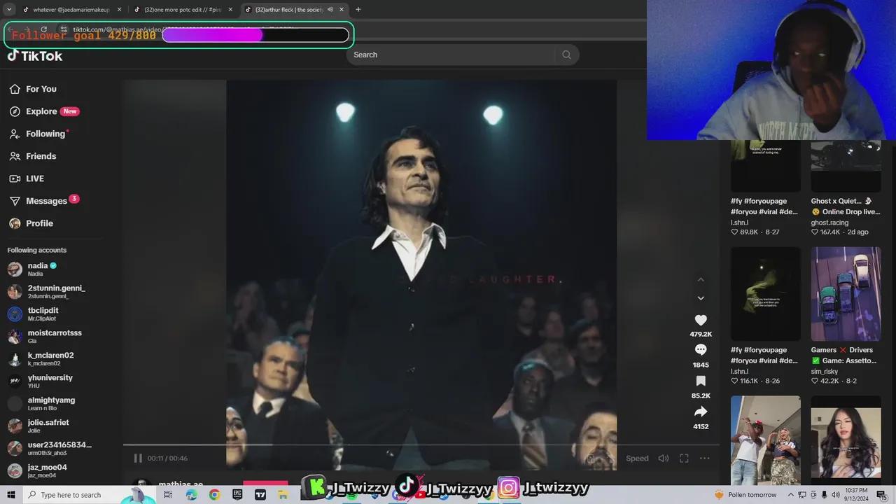Open the For You feed
The image size is (896, 504).
pos(33,89)
